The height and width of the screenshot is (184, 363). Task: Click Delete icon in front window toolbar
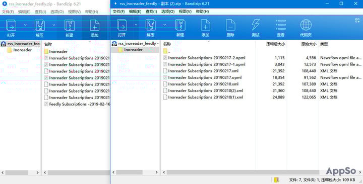coord(230,25)
